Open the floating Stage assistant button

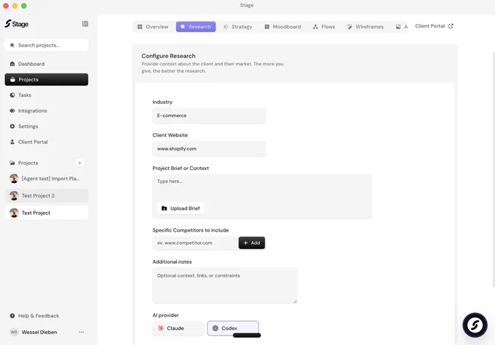475,325
